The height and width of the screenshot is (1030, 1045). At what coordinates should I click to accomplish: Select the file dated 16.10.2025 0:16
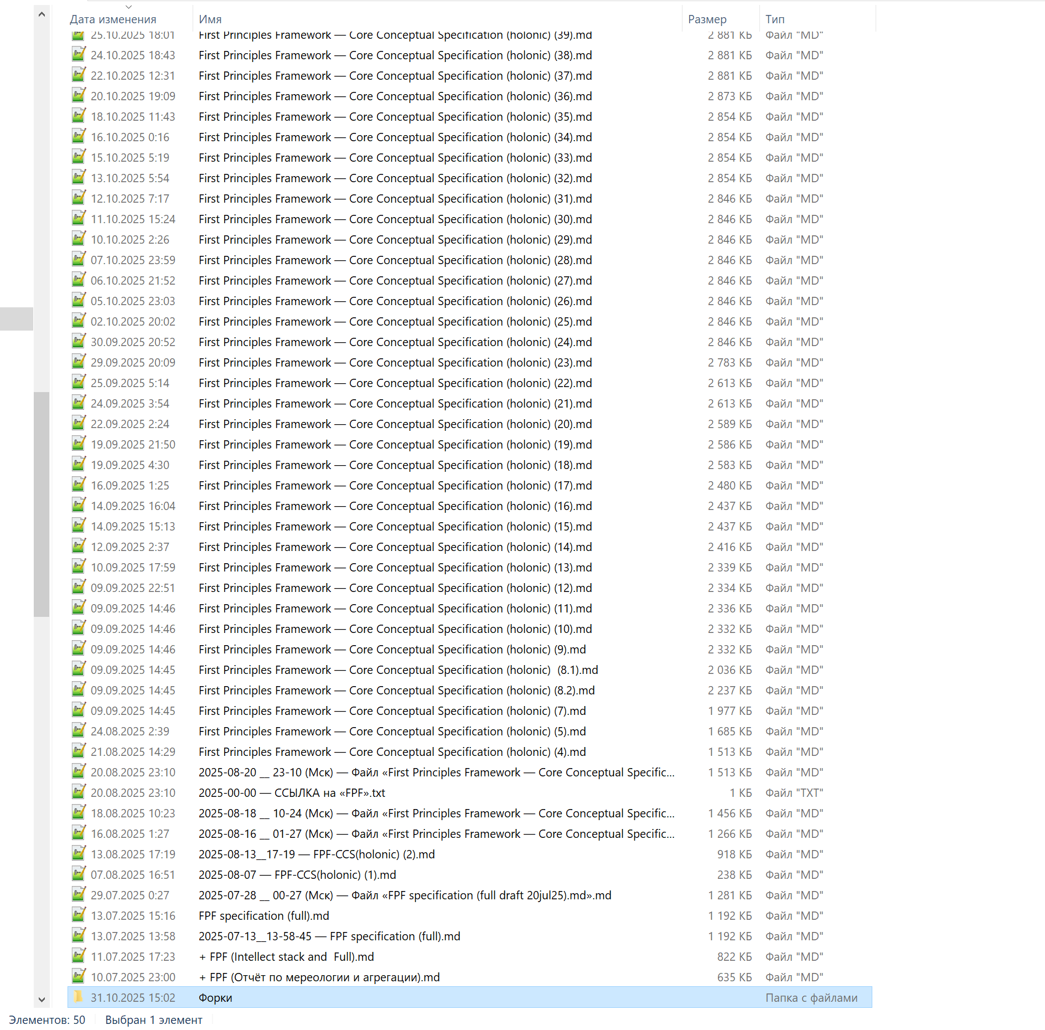point(395,137)
